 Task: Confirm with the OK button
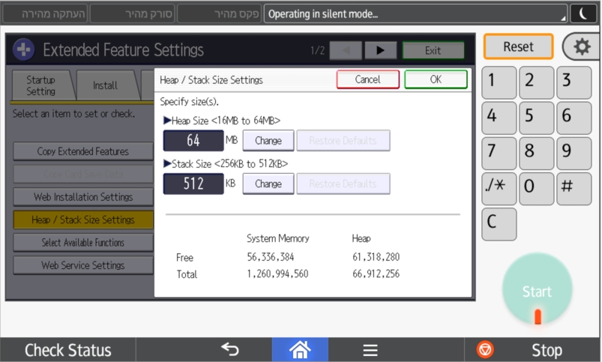point(436,79)
